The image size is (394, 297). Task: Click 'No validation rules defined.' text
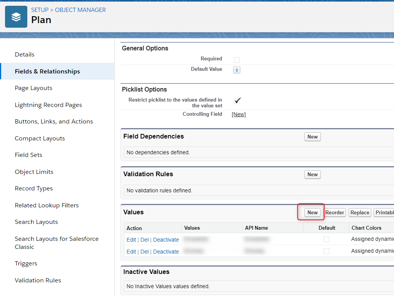(159, 190)
